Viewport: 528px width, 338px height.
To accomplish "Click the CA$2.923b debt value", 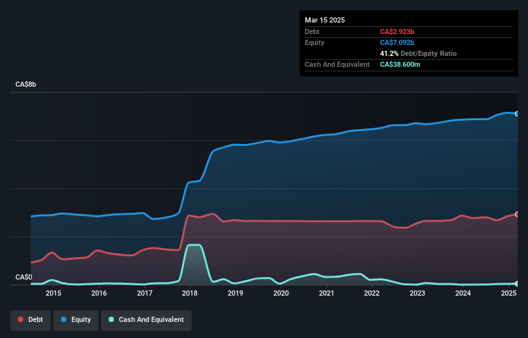I will tap(397, 31).
